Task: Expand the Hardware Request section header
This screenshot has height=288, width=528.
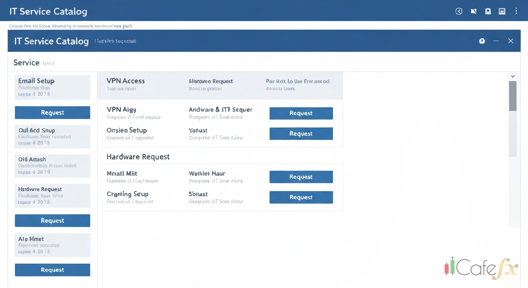Action: pos(138,156)
